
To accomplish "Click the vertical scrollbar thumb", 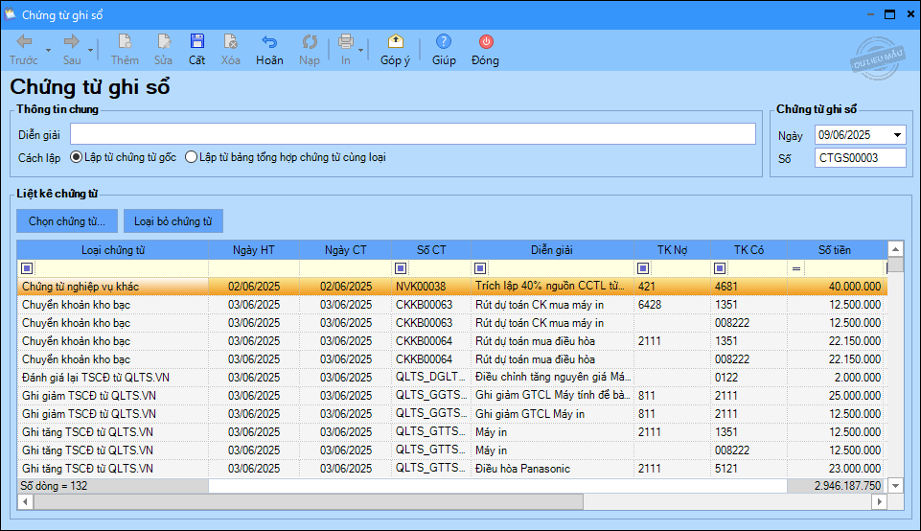I will point(895,265).
